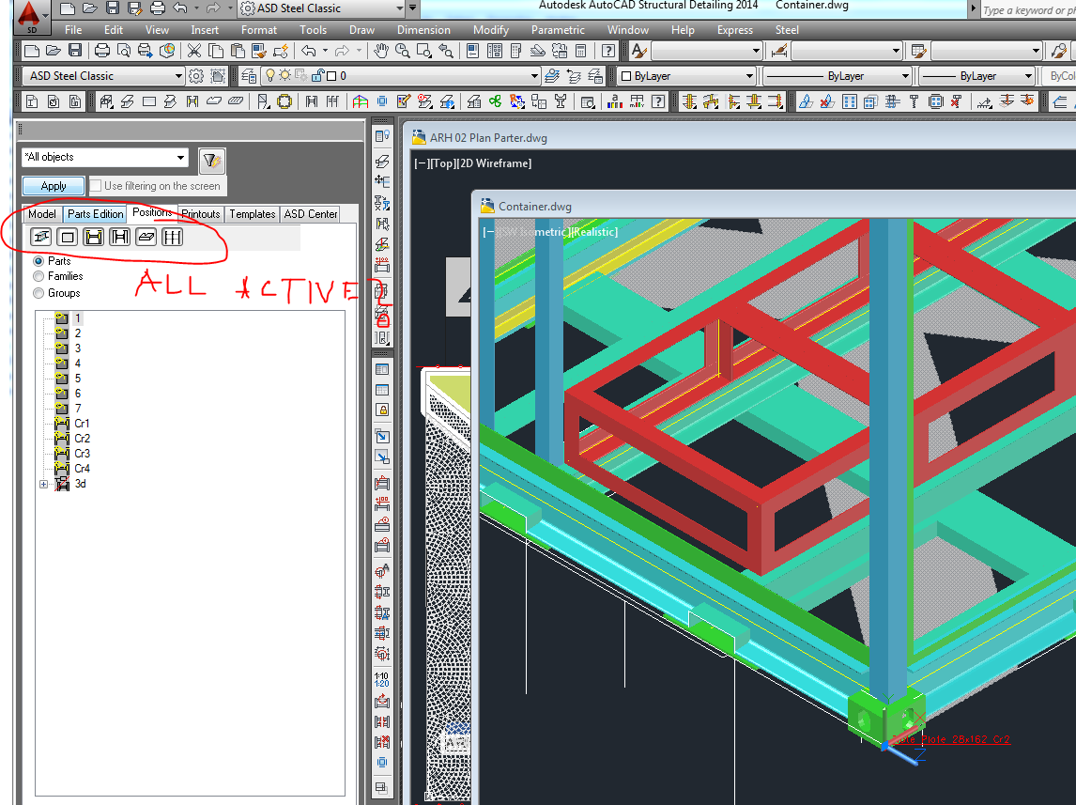
Task: Open the layer 0 dropdown list
Action: click(534, 75)
